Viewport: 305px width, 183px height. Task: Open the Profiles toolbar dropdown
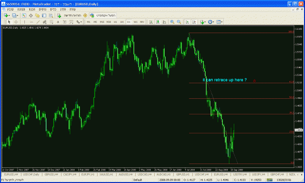15,15
